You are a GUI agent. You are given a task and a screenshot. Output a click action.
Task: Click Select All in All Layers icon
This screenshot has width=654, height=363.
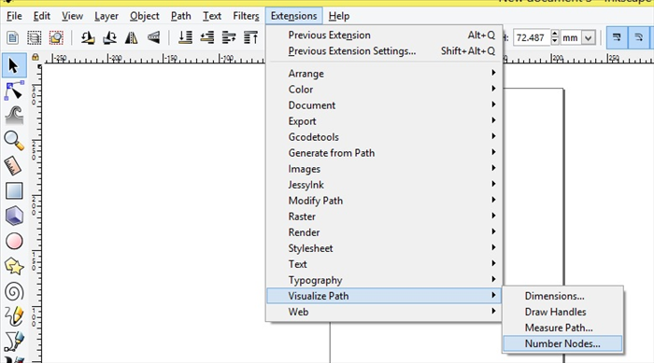35,38
